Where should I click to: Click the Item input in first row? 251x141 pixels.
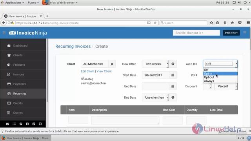coord(78,120)
